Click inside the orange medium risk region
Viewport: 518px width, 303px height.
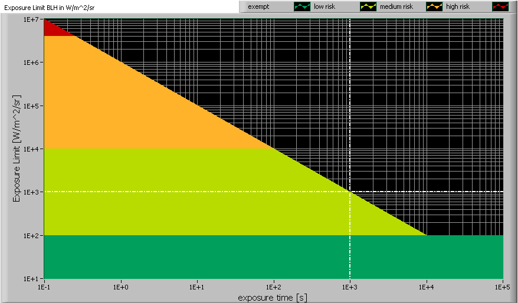pos(118,106)
